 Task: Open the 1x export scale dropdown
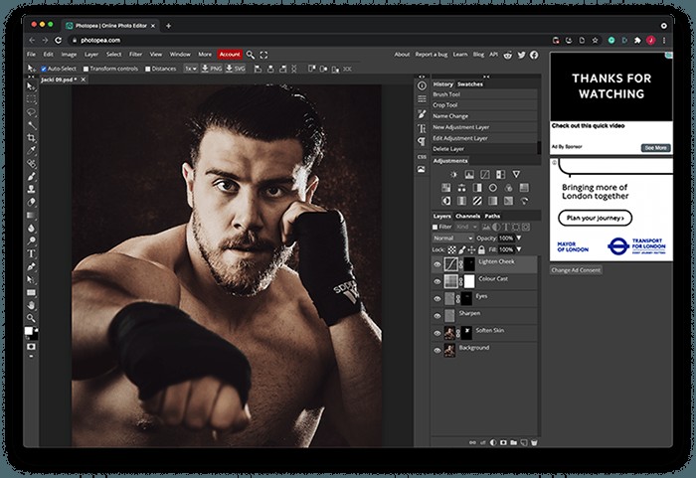(191, 69)
